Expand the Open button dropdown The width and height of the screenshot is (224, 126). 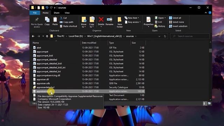point(165,18)
